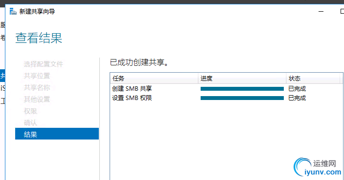
Task: Select the 选择配置文件 wizard step
Action: (x=43, y=64)
